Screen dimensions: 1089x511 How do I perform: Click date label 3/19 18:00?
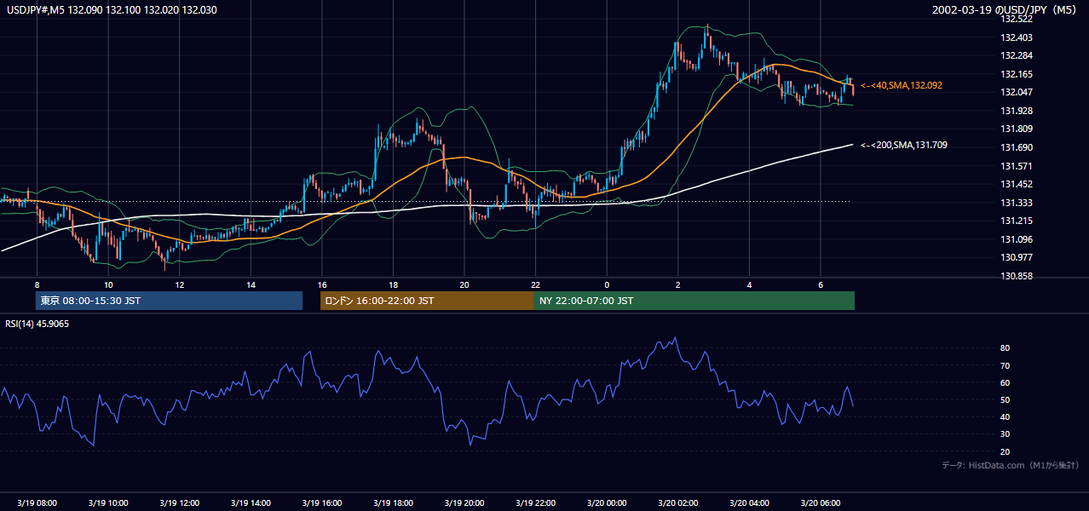click(x=393, y=502)
